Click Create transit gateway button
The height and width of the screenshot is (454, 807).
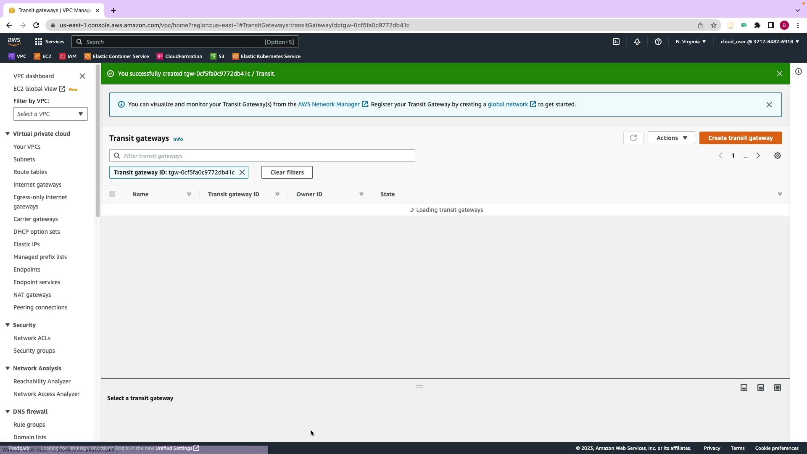(x=740, y=138)
